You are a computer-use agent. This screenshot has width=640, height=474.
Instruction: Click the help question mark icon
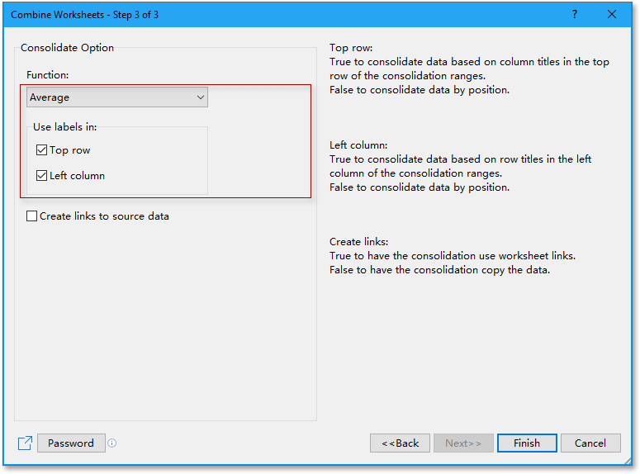pos(575,14)
